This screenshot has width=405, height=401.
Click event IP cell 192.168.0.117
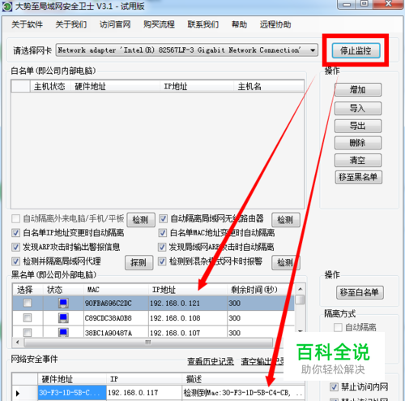click(x=144, y=393)
